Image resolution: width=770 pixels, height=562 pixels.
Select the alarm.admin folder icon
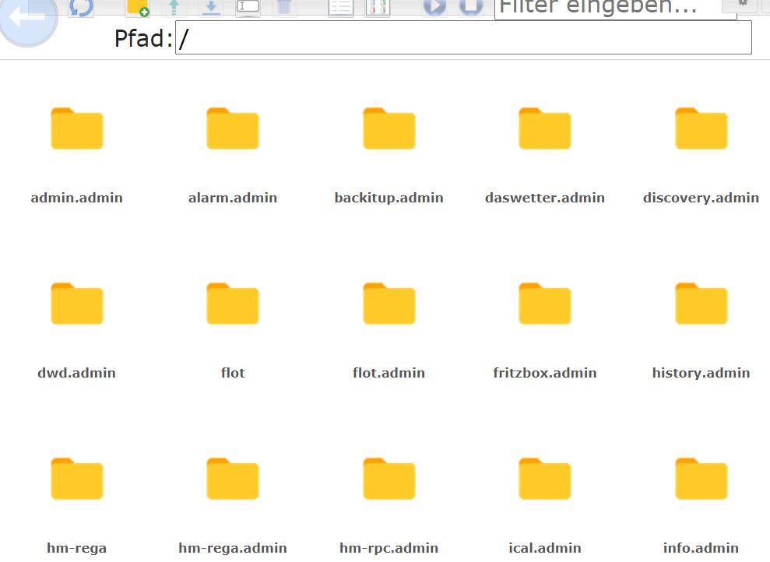click(x=233, y=128)
